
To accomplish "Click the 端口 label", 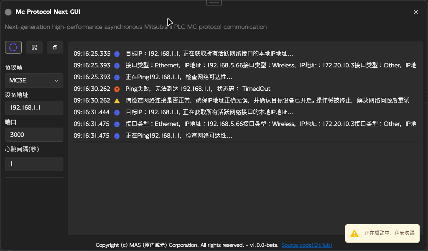I will point(10,122).
